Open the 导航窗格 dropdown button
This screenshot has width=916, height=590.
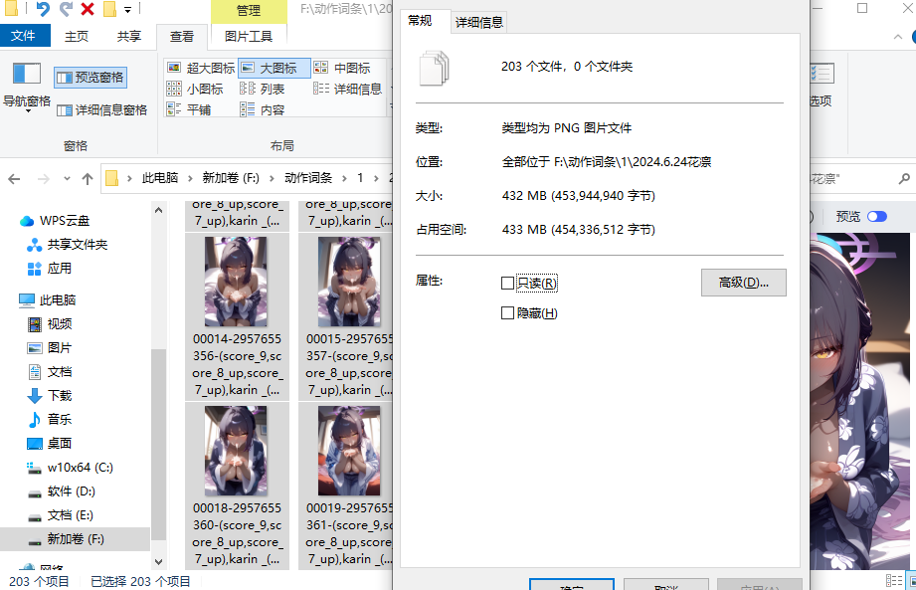[27, 86]
